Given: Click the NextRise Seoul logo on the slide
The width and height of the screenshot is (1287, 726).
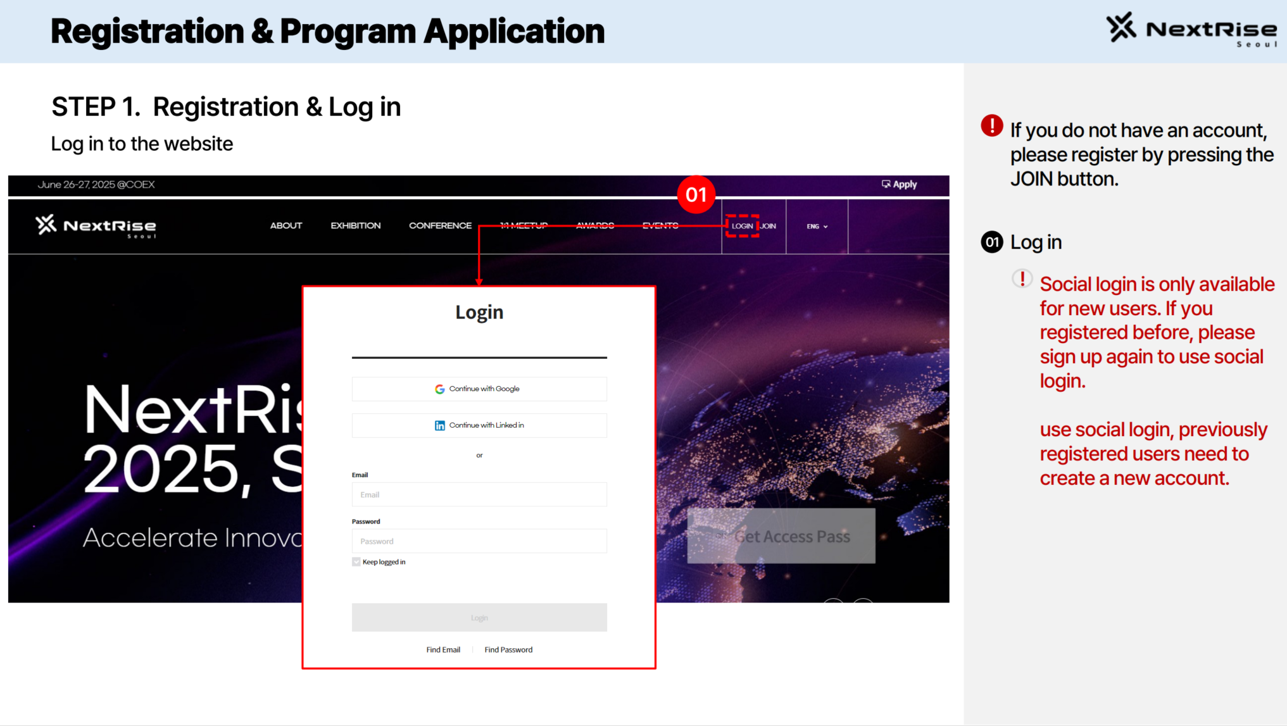Looking at the screenshot, I should [1191, 30].
